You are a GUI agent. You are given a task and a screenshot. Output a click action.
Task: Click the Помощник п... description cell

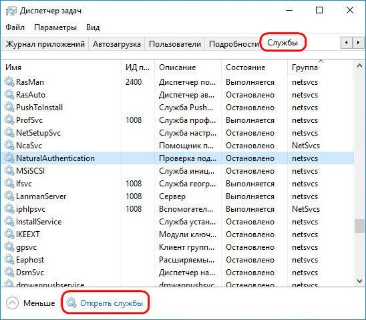click(186, 146)
